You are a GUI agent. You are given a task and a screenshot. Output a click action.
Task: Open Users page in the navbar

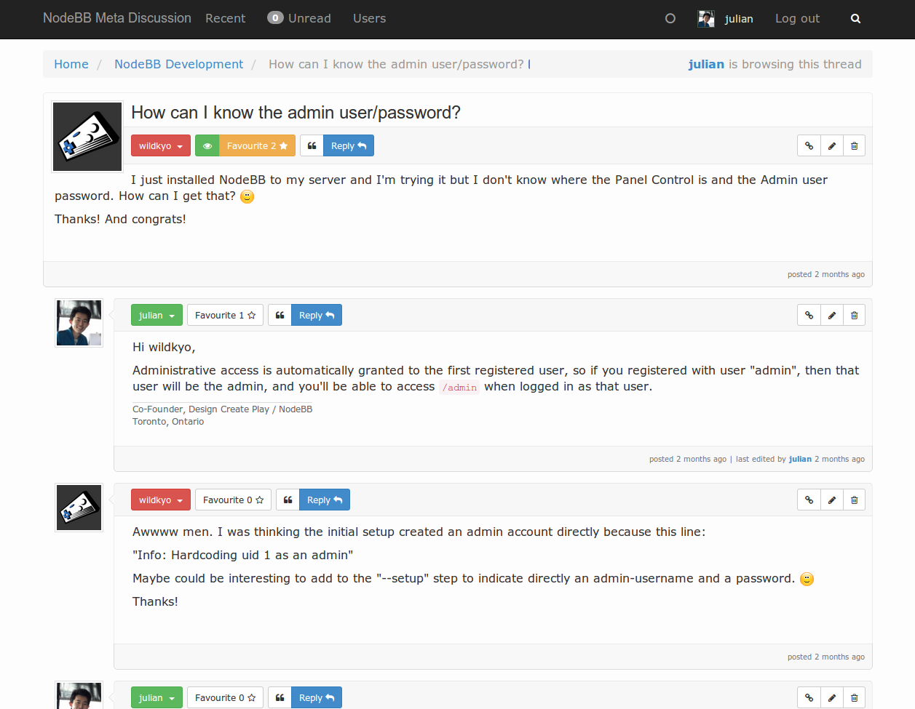click(369, 19)
